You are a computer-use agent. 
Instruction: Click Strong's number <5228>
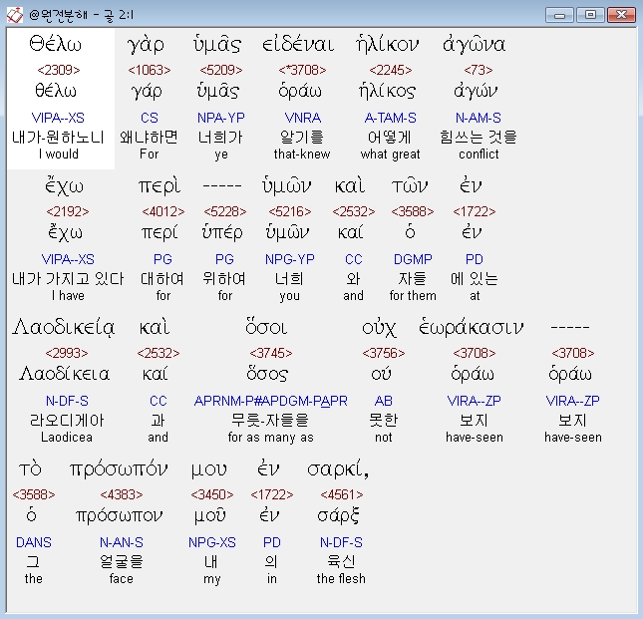click(225, 212)
